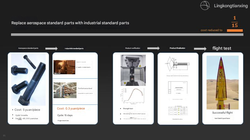Click the orange 'Cost: 0.3 yuan/piece' text
The width and height of the screenshot is (250, 140).
coord(71,109)
